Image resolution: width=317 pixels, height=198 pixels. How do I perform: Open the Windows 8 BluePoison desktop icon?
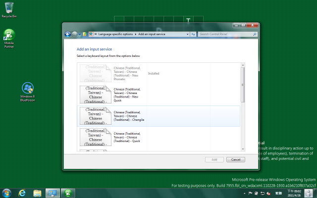click(x=28, y=92)
